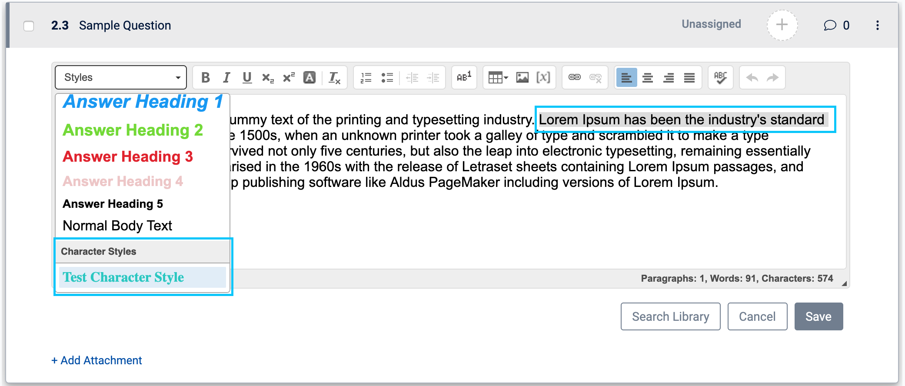Insert a placeholder variable [x]
Viewport: 905px width, 386px height.
543,77
